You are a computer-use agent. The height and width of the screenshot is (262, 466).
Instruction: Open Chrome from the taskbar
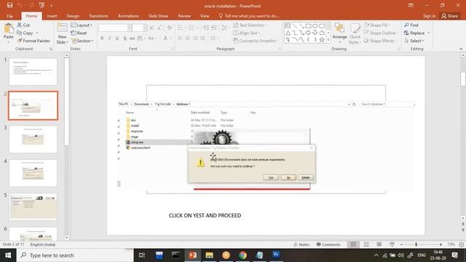(242, 255)
